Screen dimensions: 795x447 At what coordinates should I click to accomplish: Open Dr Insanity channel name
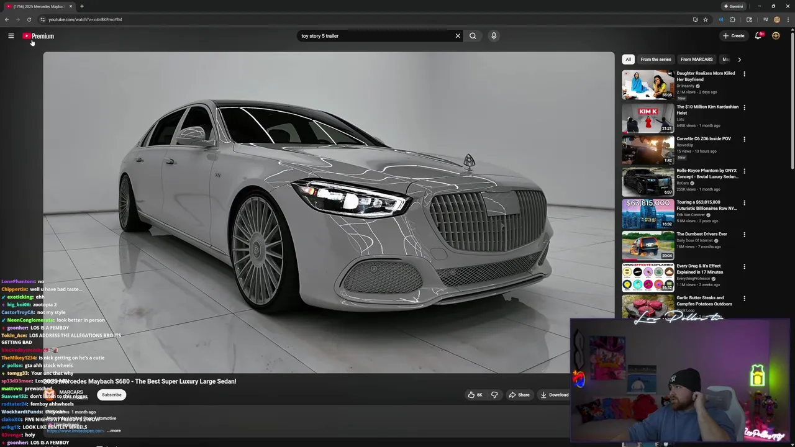[686, 86]
